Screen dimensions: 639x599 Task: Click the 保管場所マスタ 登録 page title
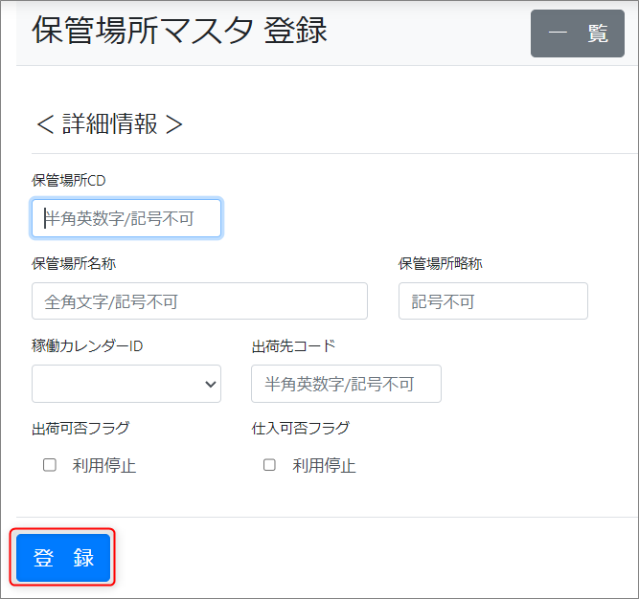(x=179, y=31)
